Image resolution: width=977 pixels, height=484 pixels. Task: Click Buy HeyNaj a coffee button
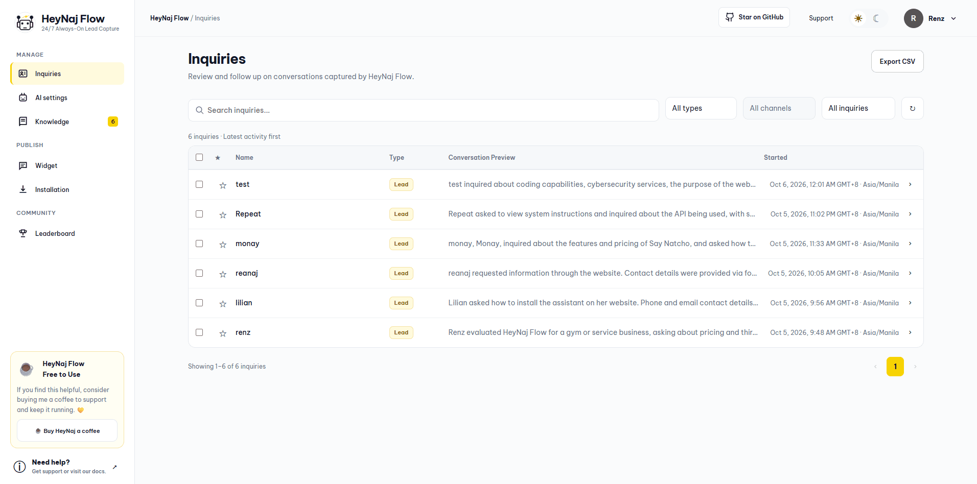point(67,431)
